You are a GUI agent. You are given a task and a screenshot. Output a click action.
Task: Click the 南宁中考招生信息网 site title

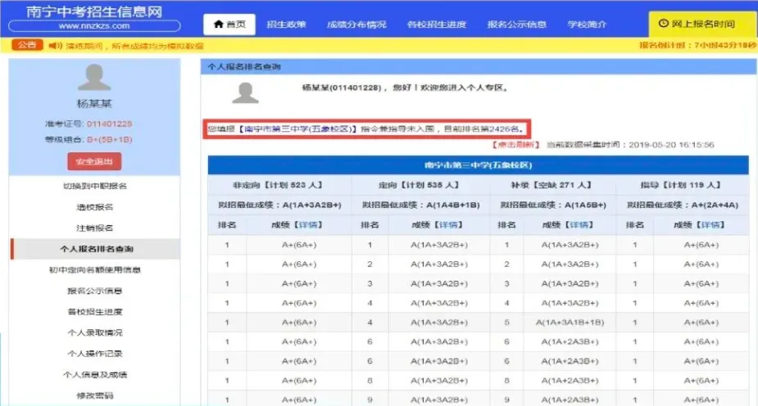[94, 11]
